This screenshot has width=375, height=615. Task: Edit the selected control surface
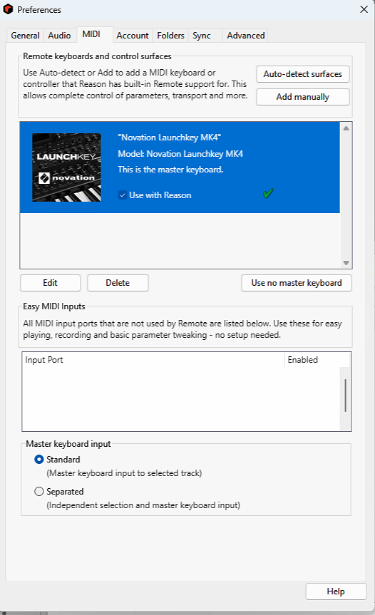pyautogui.click(x=50, y=283)
